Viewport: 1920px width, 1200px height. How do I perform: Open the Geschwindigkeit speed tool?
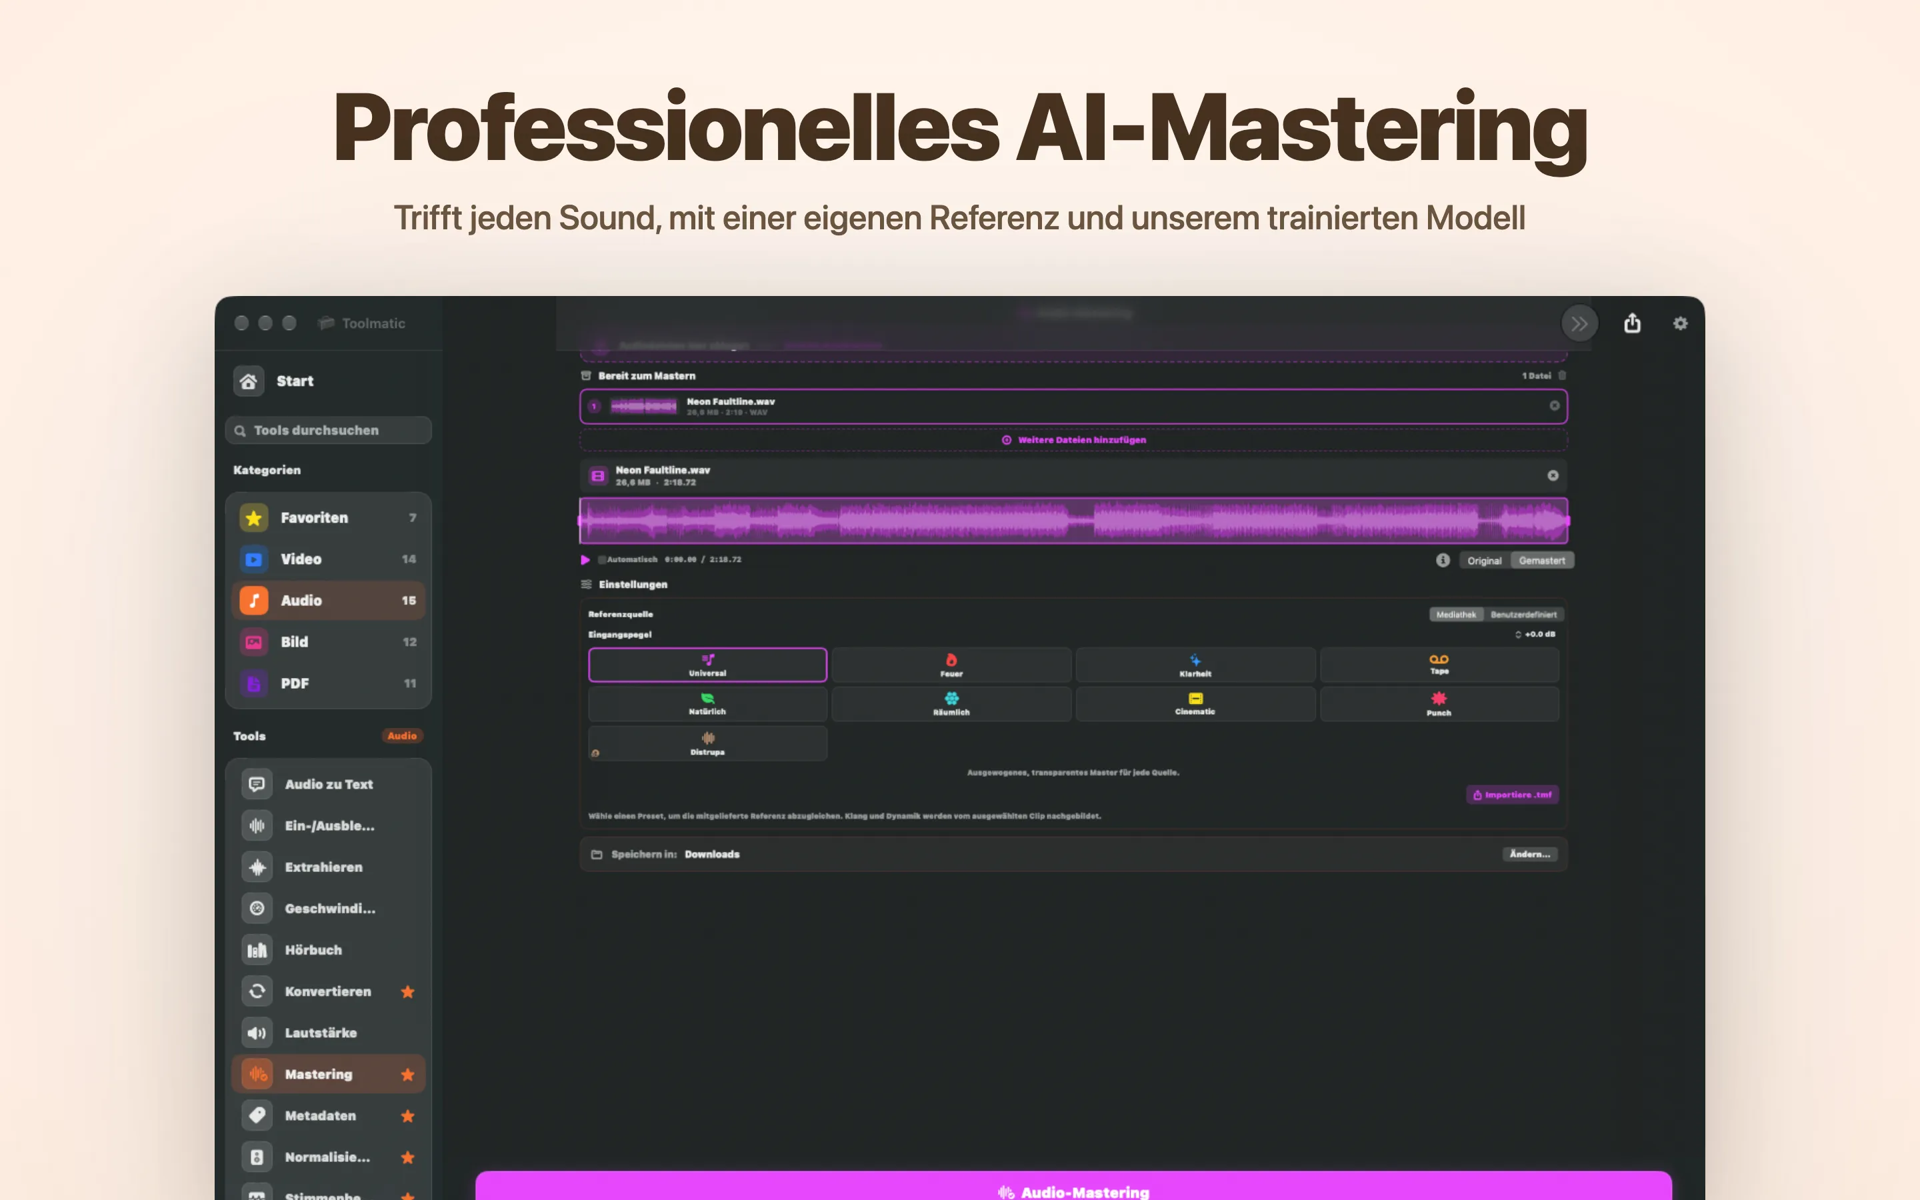point(329,908)
